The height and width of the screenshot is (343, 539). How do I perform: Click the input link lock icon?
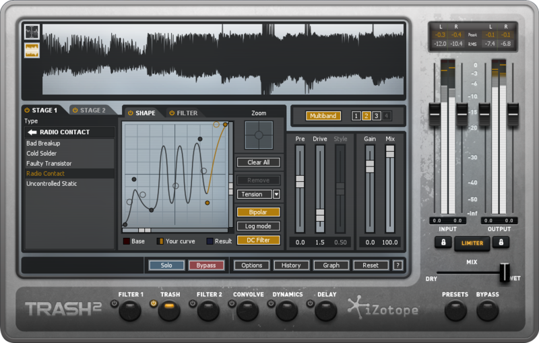point(443,243)
